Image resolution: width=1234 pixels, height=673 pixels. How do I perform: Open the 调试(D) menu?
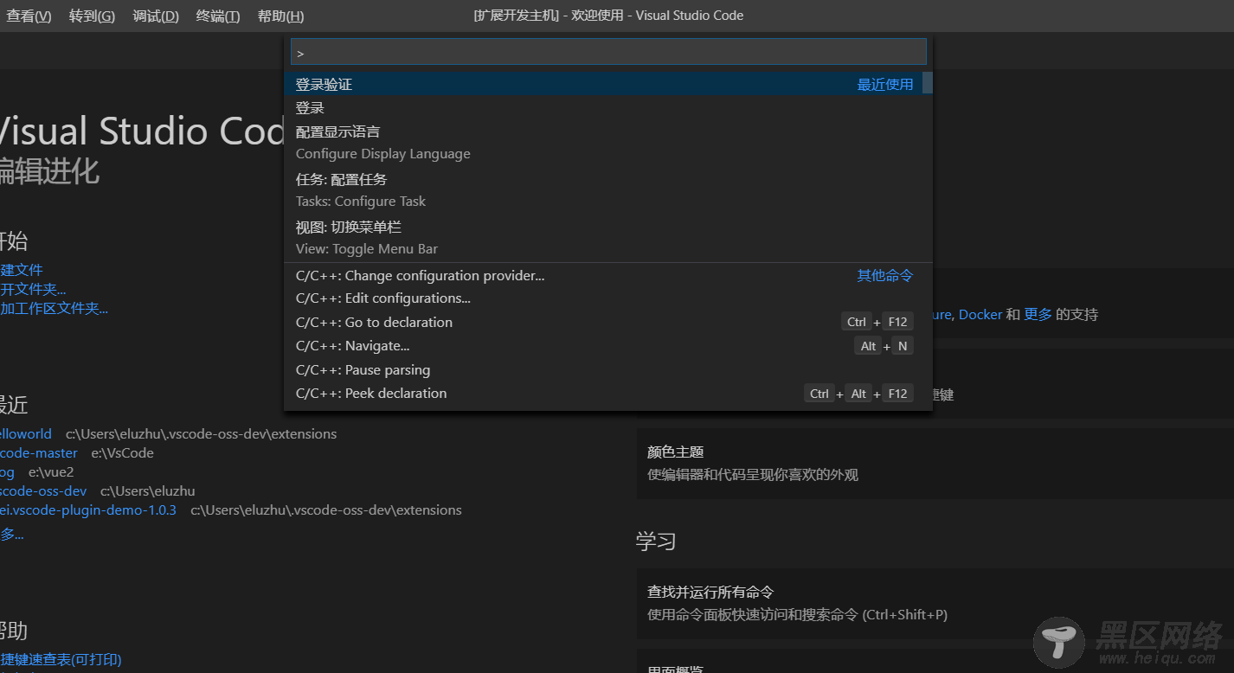(156, 16)
